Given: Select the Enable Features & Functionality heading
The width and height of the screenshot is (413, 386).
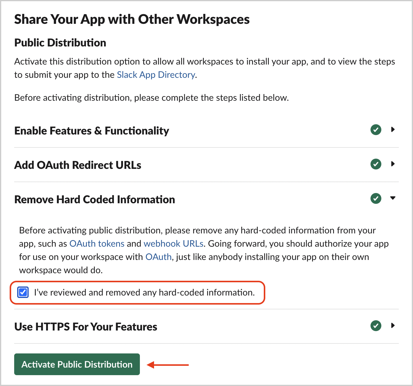Looking at the screenshot, I should point(92,131).
